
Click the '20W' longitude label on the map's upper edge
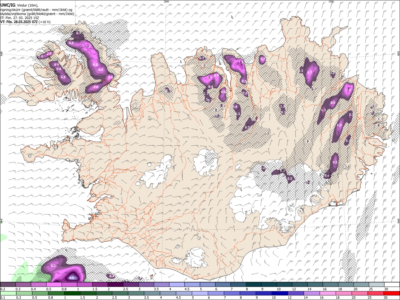166,2
